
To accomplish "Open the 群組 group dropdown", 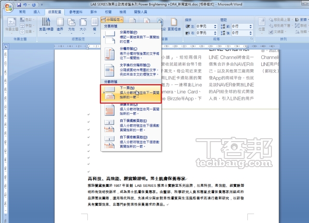I will [301, 26].
